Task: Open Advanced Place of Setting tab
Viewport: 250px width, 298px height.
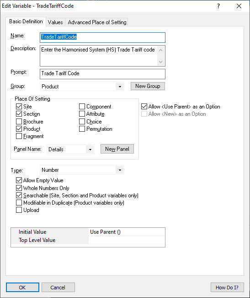Action: click(97, 22)
